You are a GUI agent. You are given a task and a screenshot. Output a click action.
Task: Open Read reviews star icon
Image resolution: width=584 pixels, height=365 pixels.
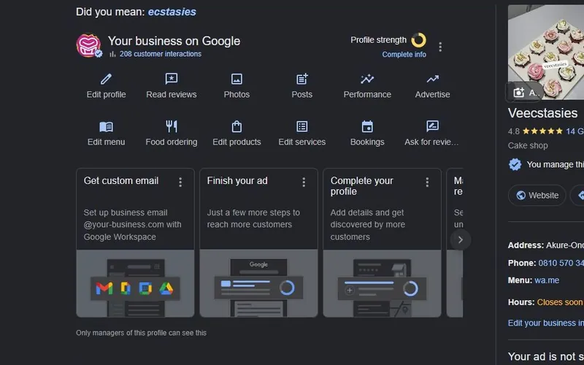pos(172,79)
